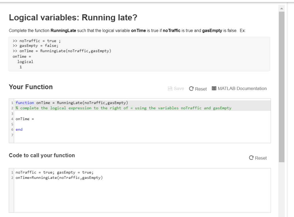Open the MATLAB Documentation link
The width and height of the screenshot is (294, 217).
click(x=242, y=89)
